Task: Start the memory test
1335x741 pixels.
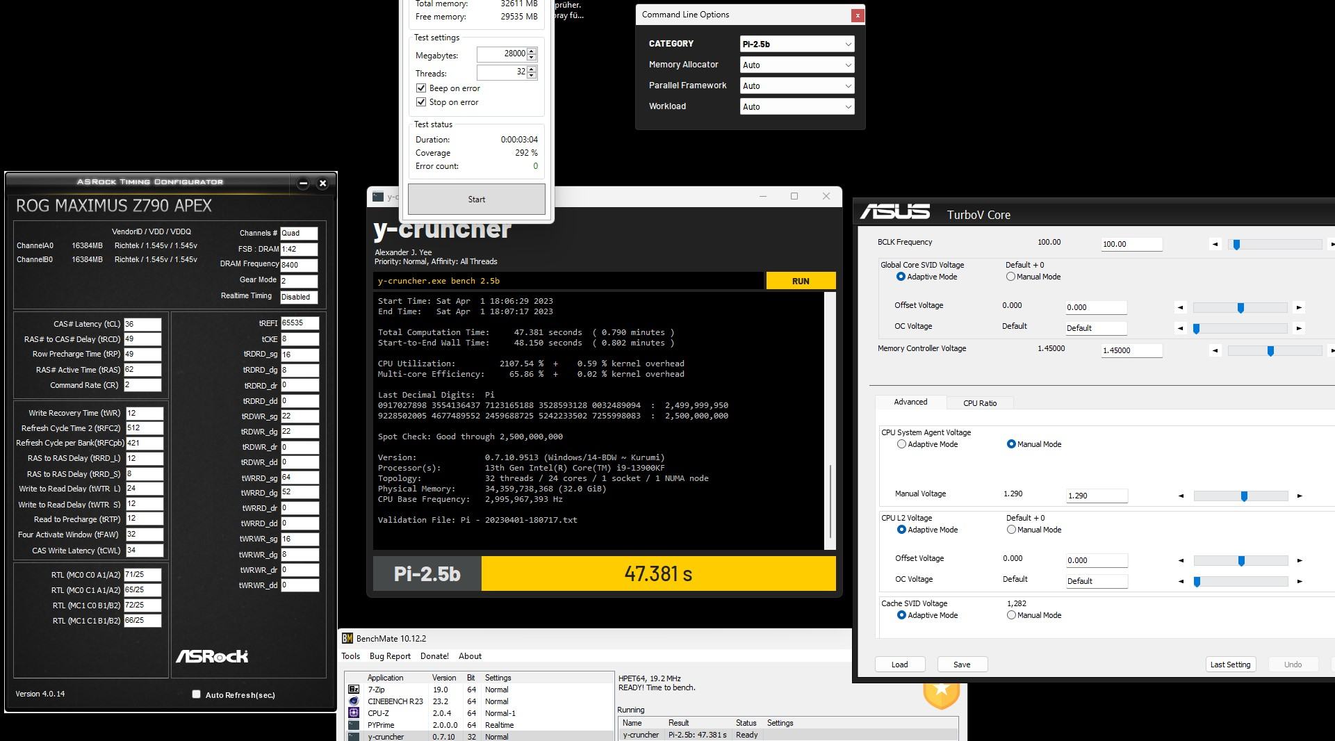Action: 476,199
